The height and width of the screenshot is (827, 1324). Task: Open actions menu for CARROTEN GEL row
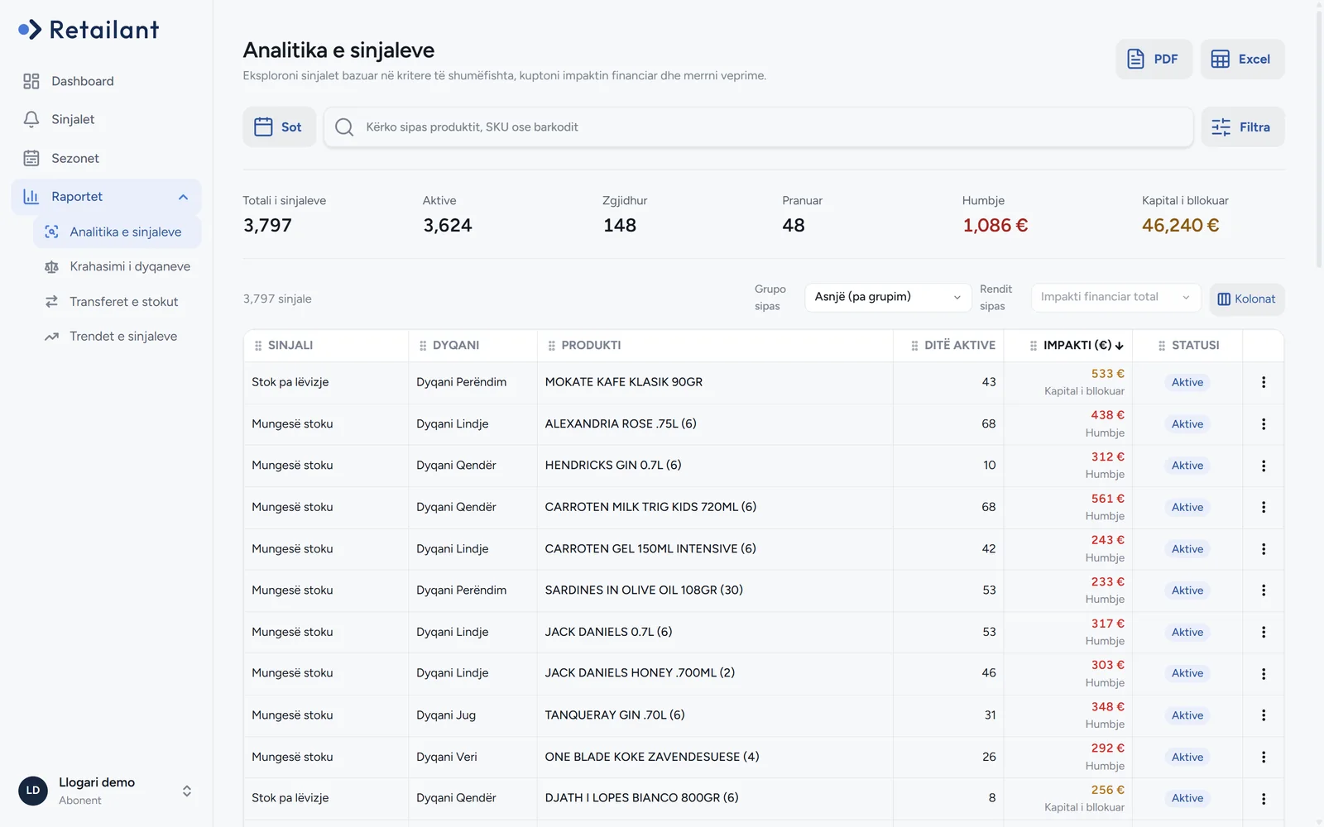click(x=1264, y=549)
